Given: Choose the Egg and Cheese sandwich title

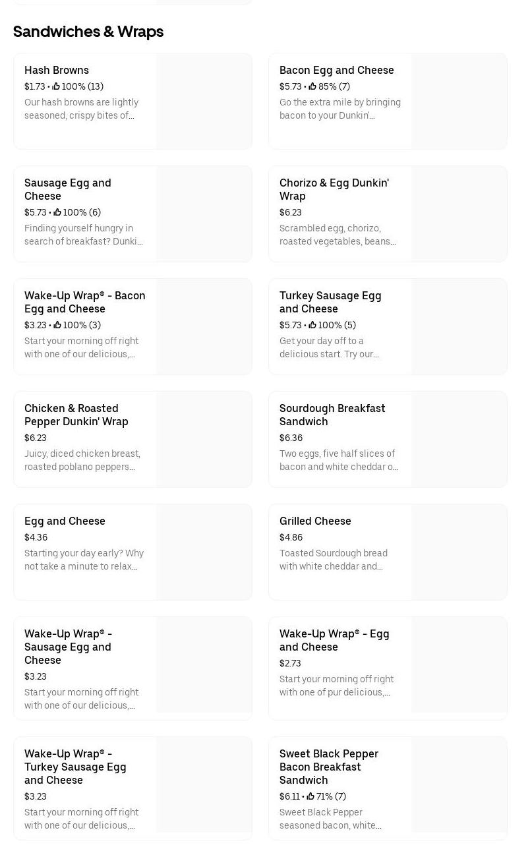Looking at the screenshot, I should click(65, 521).
